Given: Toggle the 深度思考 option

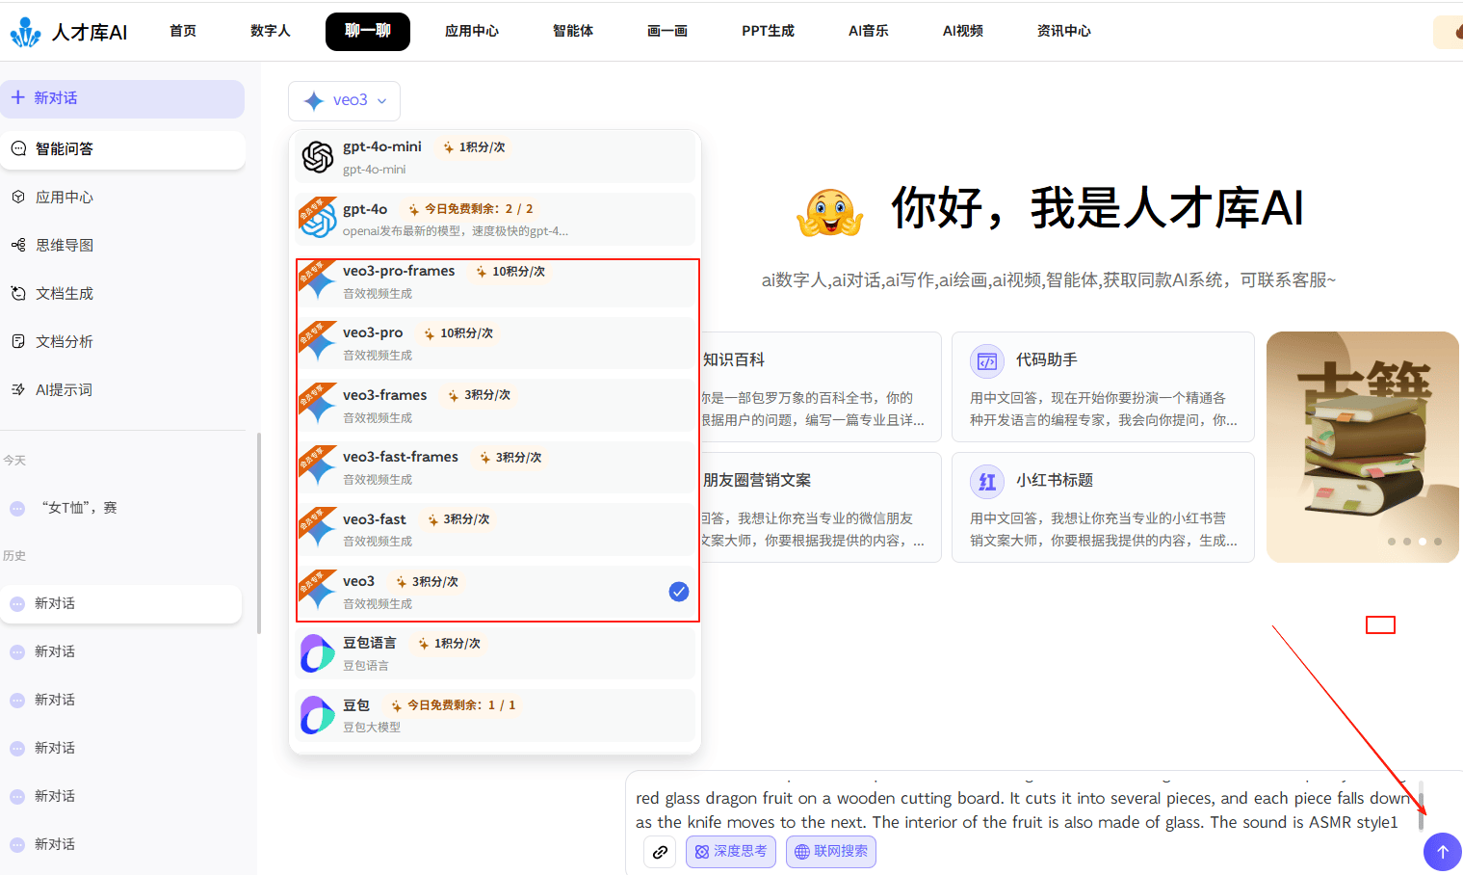Looking at the screenshot, I should [731, 852].
